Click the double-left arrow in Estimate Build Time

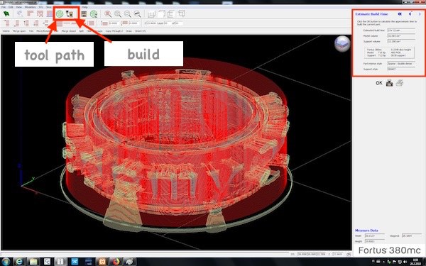click(400, 14)
